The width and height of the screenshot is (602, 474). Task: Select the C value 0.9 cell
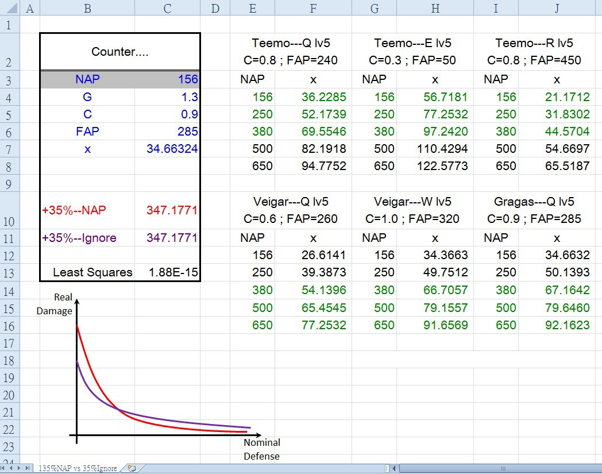pos(167,114)
